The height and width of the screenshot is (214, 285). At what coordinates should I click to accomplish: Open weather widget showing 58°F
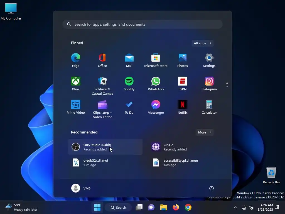click(21, 207)
